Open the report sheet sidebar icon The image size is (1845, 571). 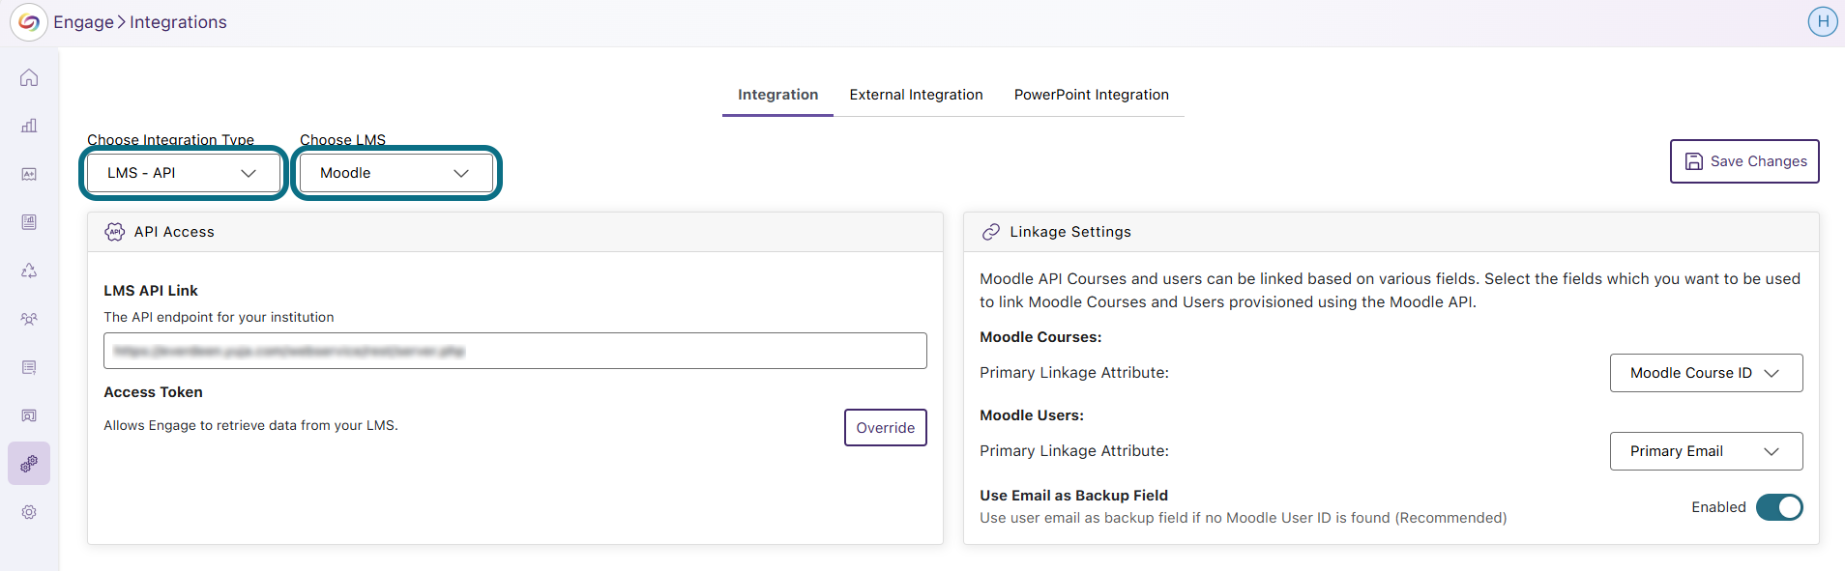29,222
